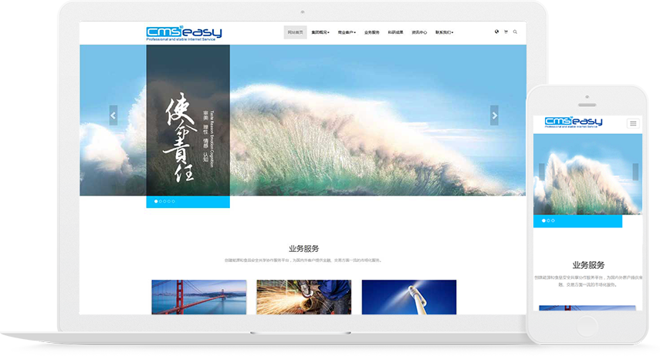Open the shopping cart icon in header
The image size is (660, 356).
pos(506,32)
